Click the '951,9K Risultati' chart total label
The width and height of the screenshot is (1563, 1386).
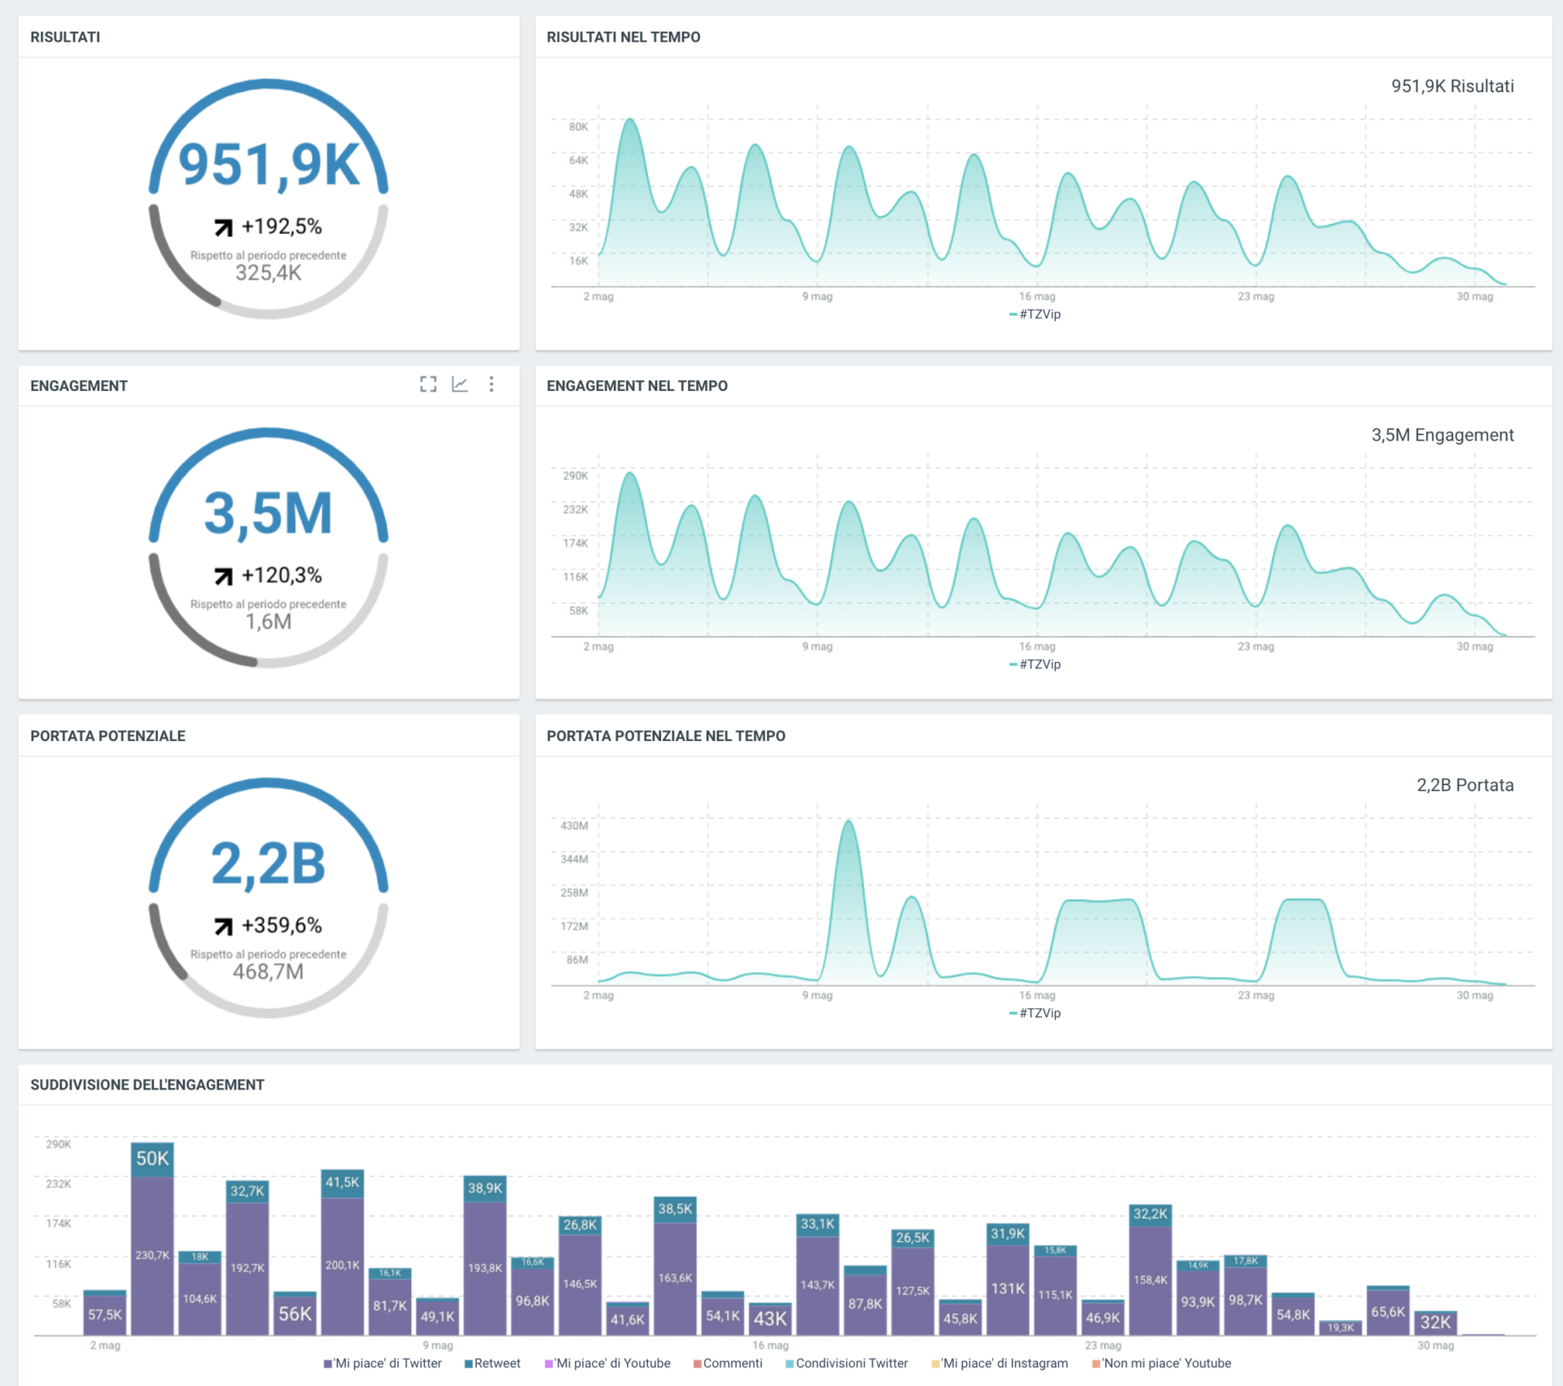tap(1452, 86)
